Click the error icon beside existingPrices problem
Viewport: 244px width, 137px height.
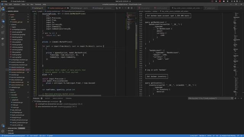click(x=37, y=104)
